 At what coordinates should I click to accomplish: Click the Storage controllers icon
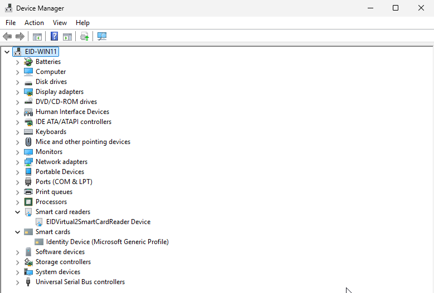pyautogui.click(x=28, y=262)
